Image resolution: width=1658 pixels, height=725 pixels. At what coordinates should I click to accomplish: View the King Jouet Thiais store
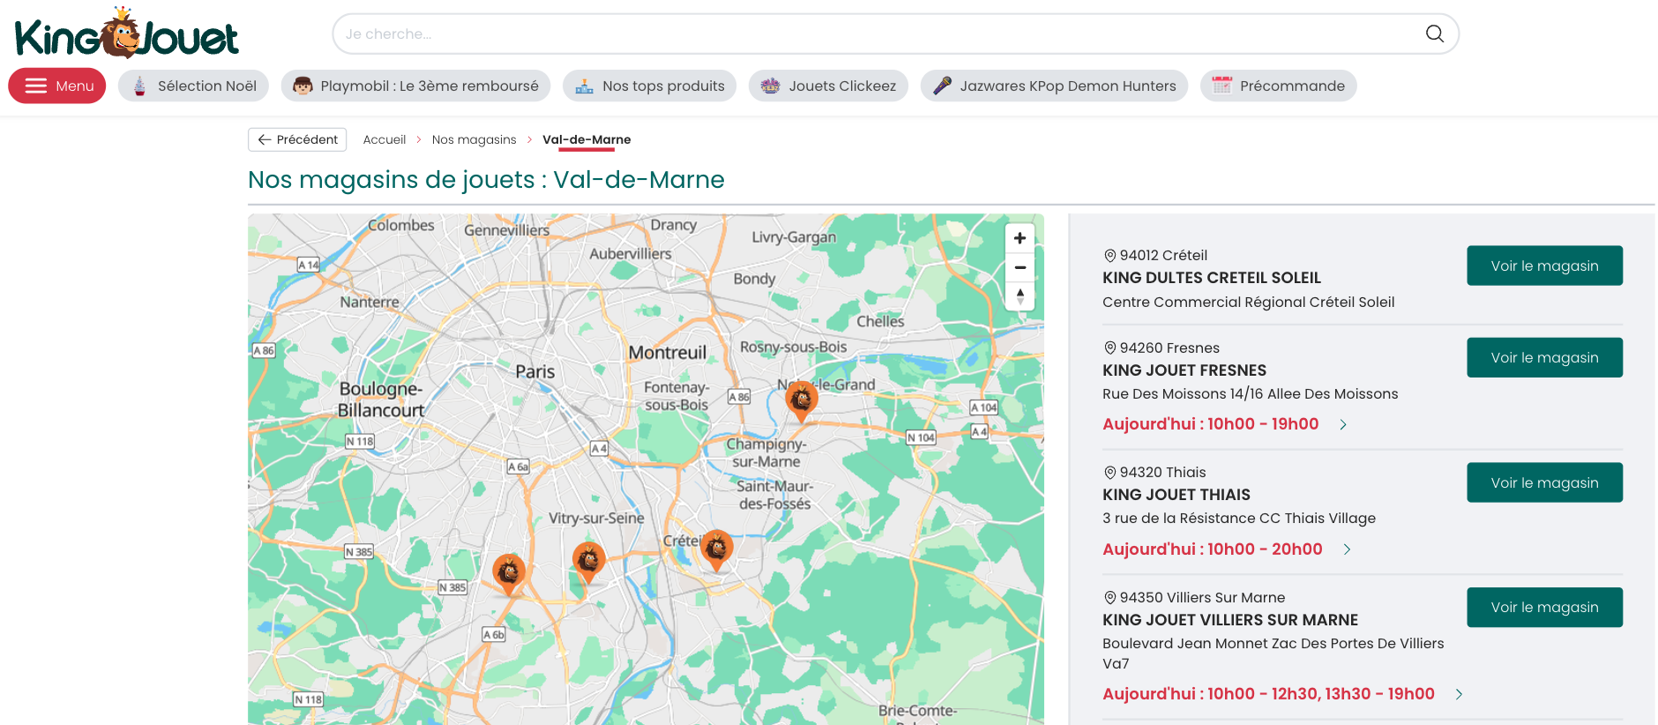[1544, 482]
